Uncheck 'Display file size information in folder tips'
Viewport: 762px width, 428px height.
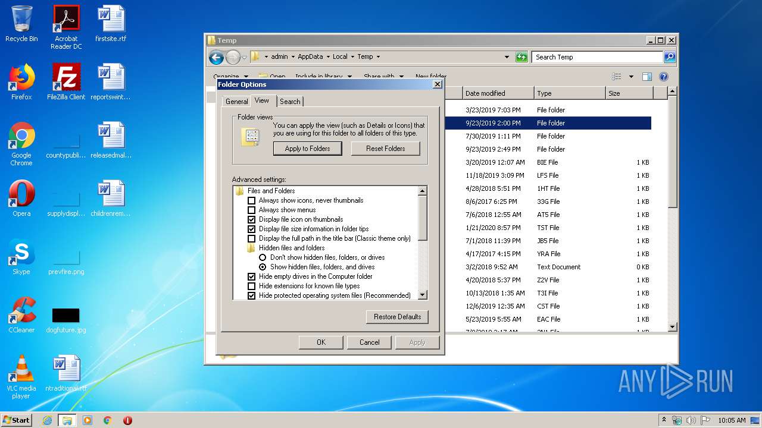click(x=251, y=229)
